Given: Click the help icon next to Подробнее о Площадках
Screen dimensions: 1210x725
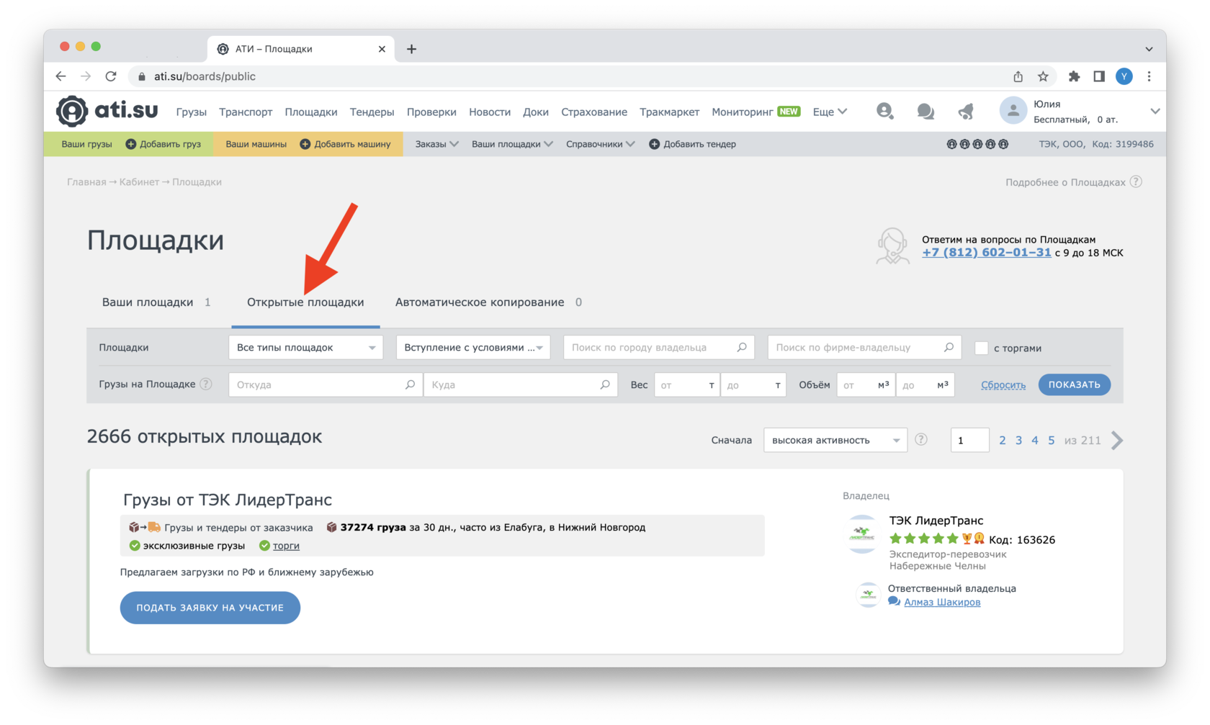Looking at the screenshot, I should click(x=1136, y=181).
